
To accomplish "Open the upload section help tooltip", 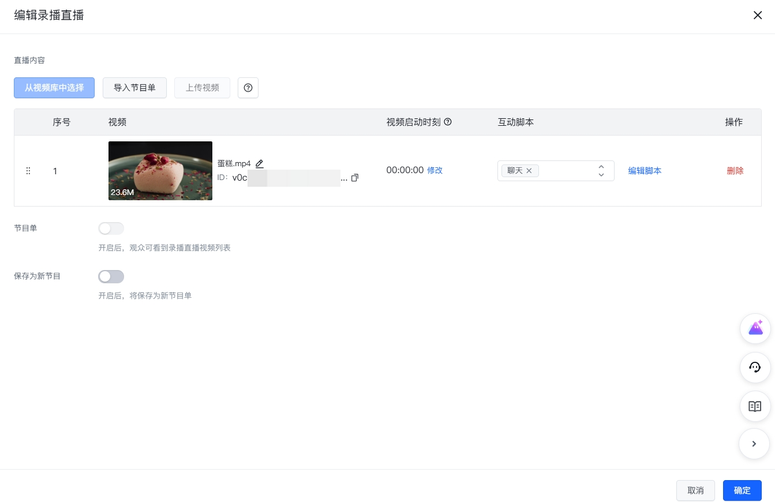I will (248, 88).
